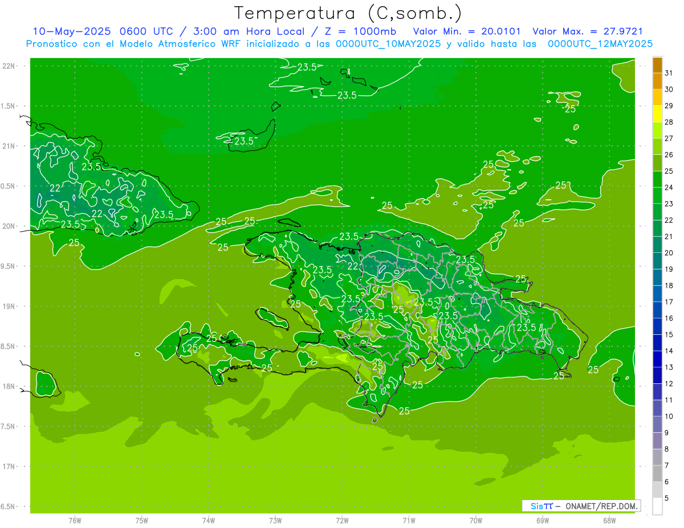The width and height of the screenshot is (684, 528).
Task: Click the '8' value on the color scale
Action: tap(667, 449)
